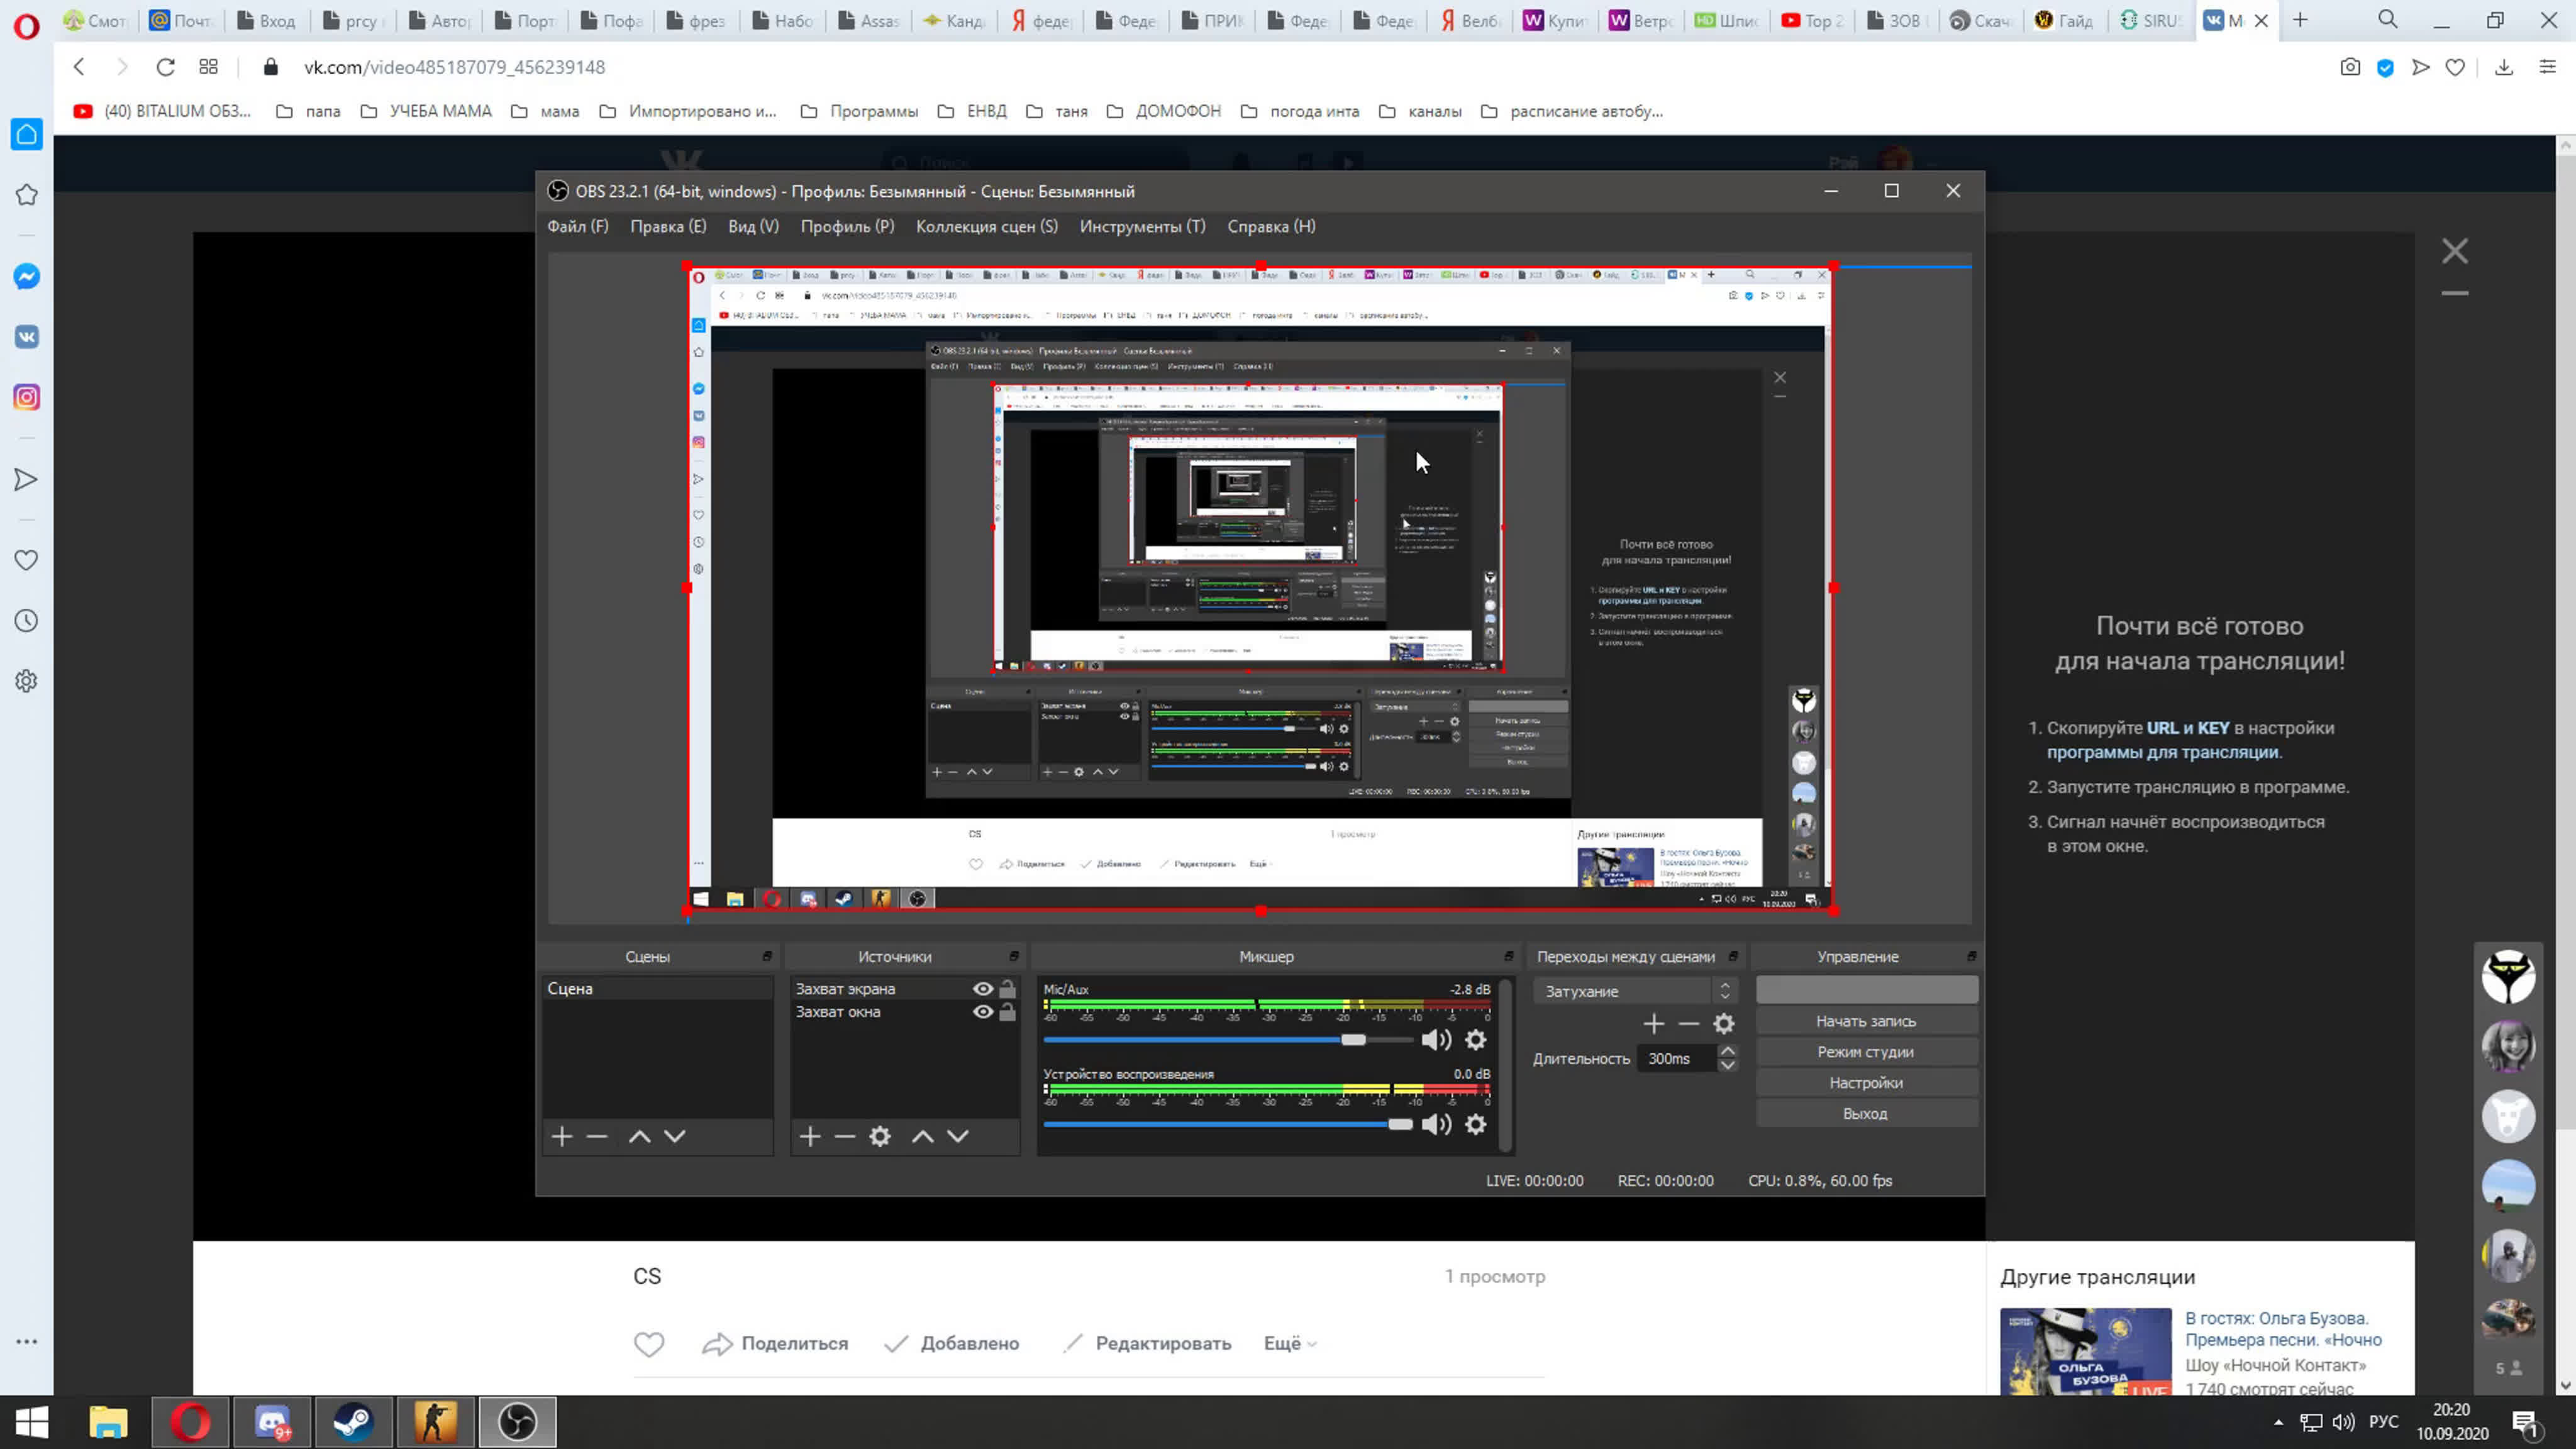Expand Ещё menu under video
Screen dimensions: 2576x1449
tap(1289, 1343)
